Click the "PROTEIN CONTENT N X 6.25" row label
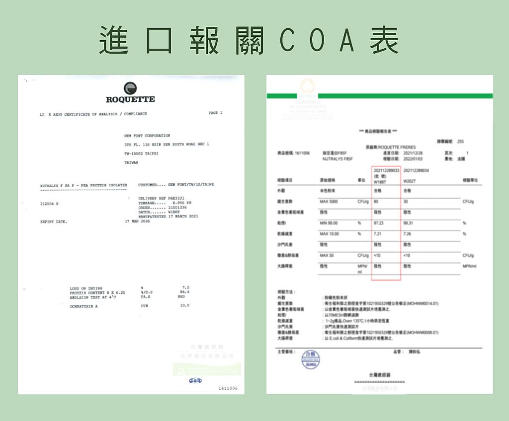 point(97,292)
